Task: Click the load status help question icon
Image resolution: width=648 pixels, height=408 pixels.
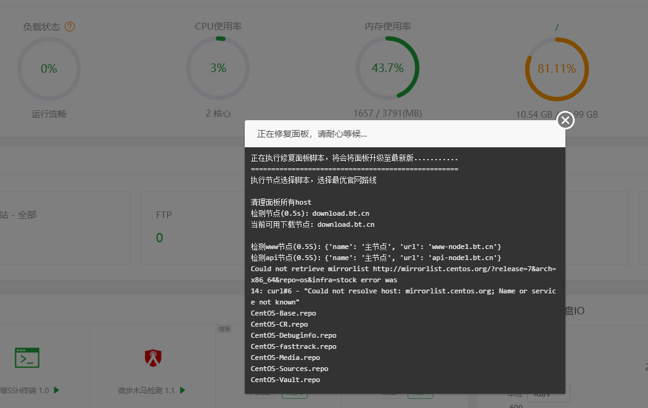Action: tap(70, 27)
